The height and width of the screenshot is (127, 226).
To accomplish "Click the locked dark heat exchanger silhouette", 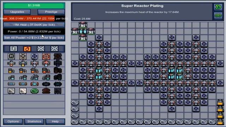I will [x=58, y=63].
